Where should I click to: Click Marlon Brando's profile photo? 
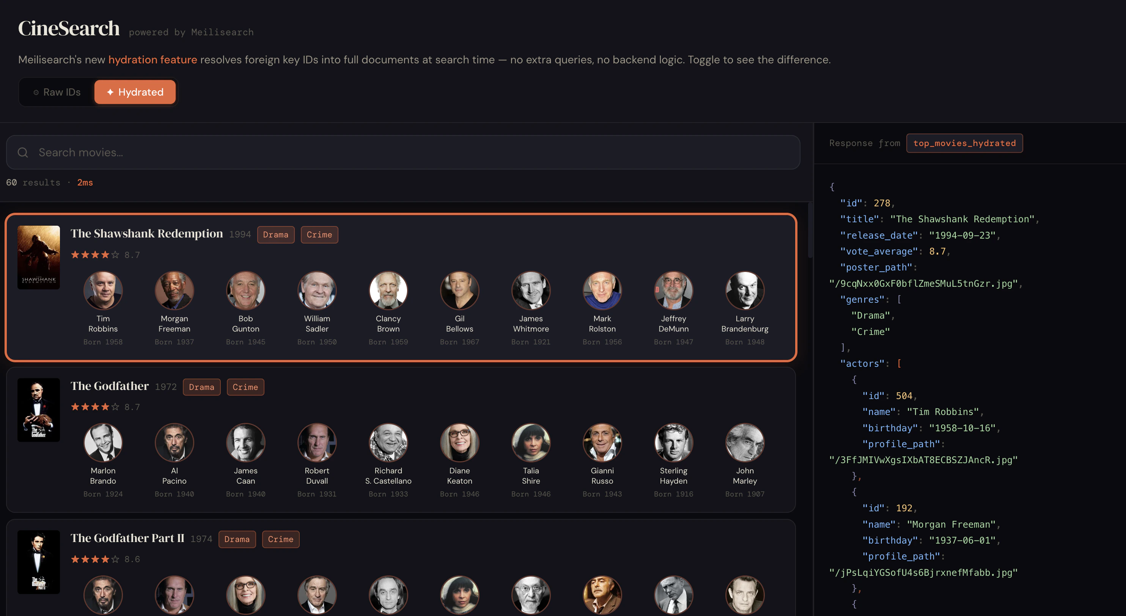(x=103, y=442)
